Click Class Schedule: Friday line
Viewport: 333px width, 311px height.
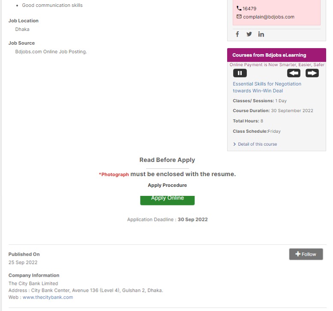[257, 131]
